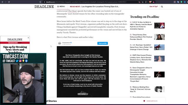
Task: Open the firstavenue account name in embed
Action: coord(66,43)
